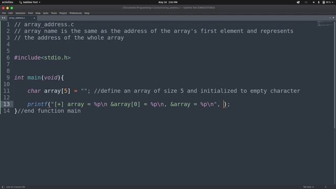336x189 pixels.
Task: Click line number 9 in the gutter
Action: coord(8,78)
